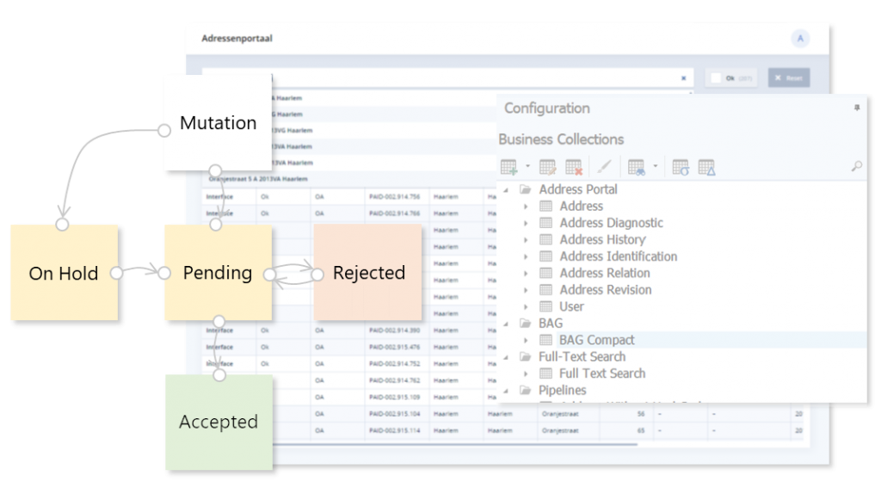Image resolution: width=881 pixels, height=494 pixels.
Task: Clear the search field with the X
Action: pos(684,78)
